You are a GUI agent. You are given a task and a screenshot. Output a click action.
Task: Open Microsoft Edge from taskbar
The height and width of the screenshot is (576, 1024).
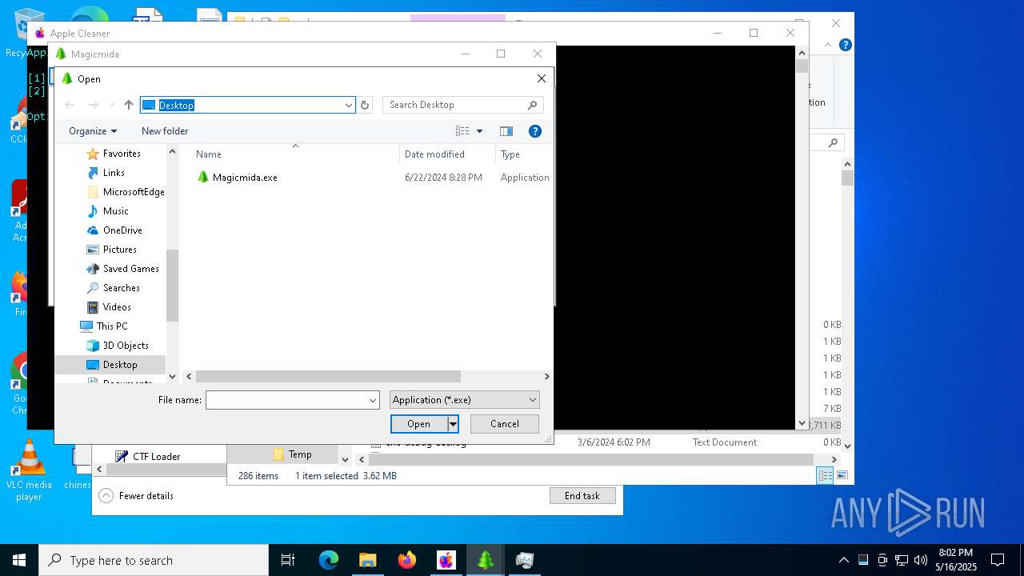click(x=329, y=560)
